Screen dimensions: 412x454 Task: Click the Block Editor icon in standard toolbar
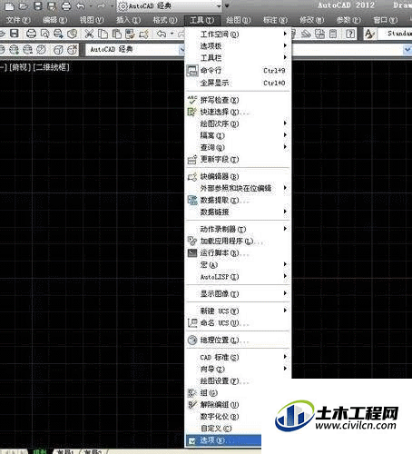pyautogui.click(x=144, y=34)
